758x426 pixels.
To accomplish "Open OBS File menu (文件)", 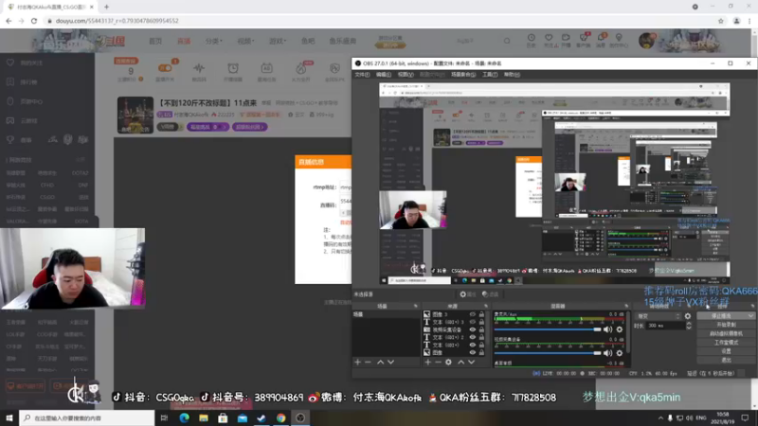I will (362, 75).
